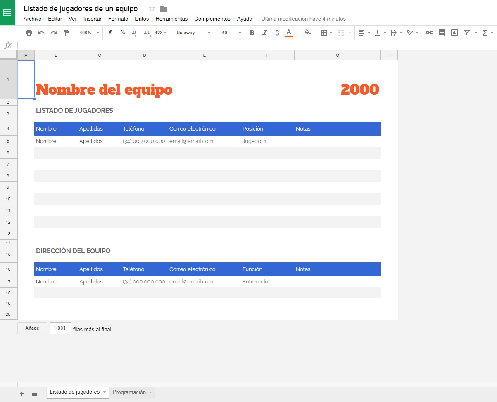The width and height of the screenshot is (497, 402).
Task: Insert a link using chain icon
Action: click(x=430, y=33)
